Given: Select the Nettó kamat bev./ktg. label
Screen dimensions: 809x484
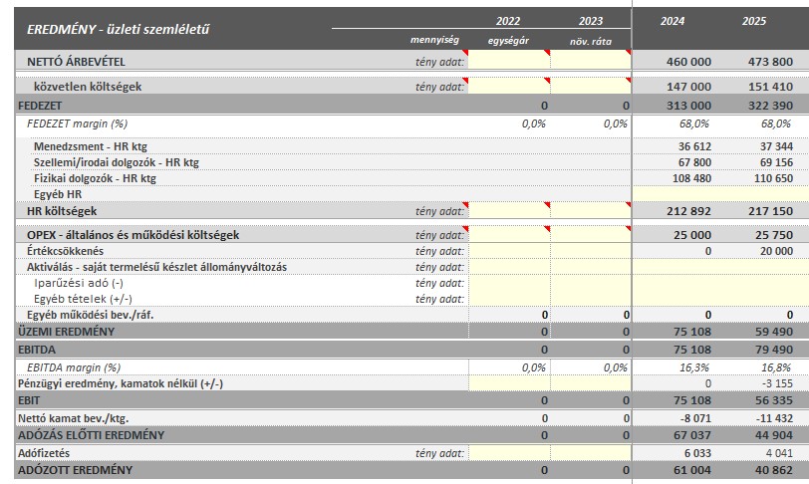Looking at the screenshot, I should (x=74, y=418).
